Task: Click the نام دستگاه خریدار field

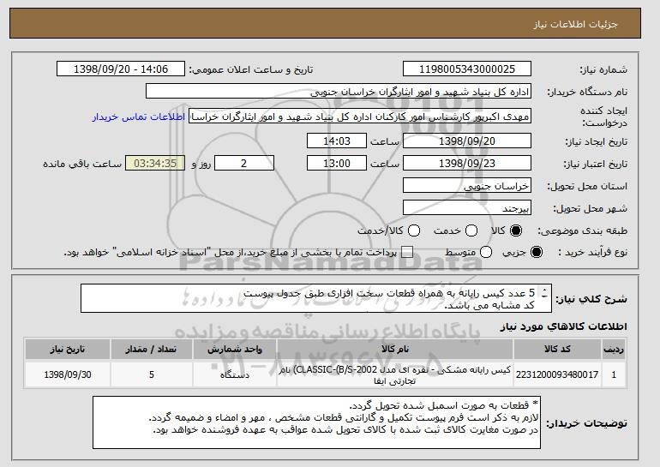Action: coord(339,92)
